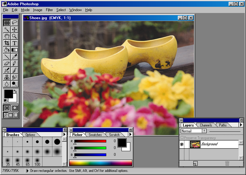Open the status bar info arrow menu
246x175 pixels.
click(x=27, y=171)
